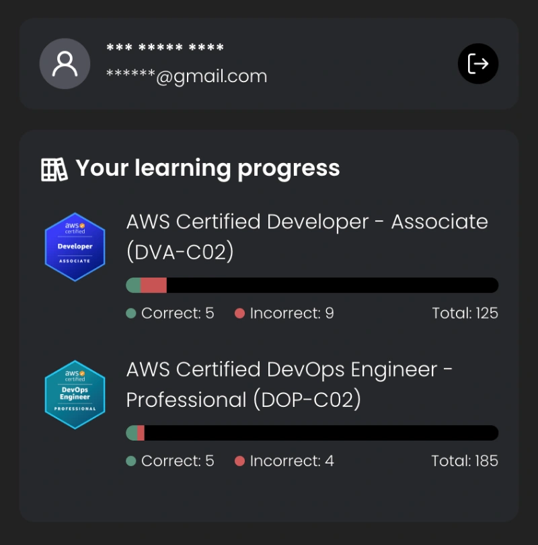This screenshot has height=545, width=538.
Task: Click the logout arrow icon
Action: pyautogui.click(x=478, y=64)
